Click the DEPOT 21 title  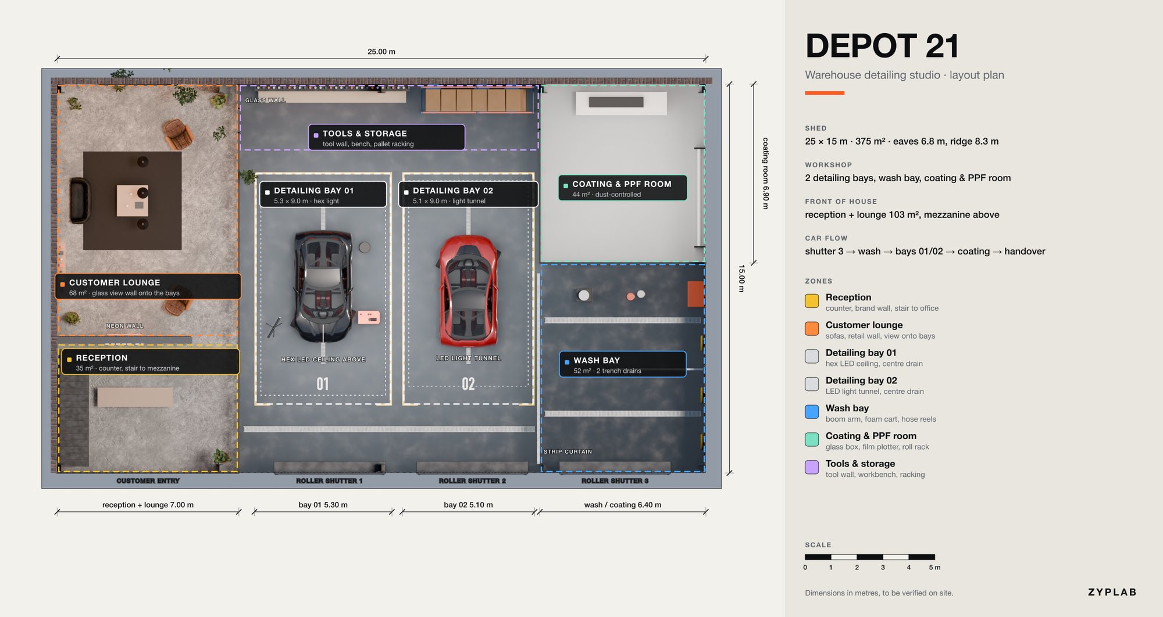882,46
